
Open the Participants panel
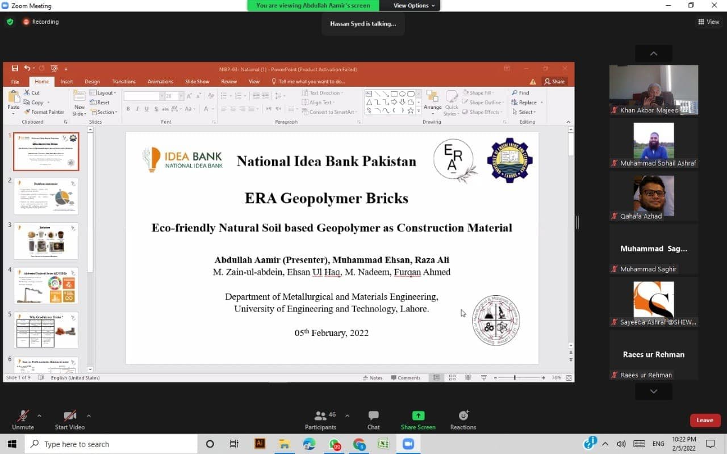(321, 419)
